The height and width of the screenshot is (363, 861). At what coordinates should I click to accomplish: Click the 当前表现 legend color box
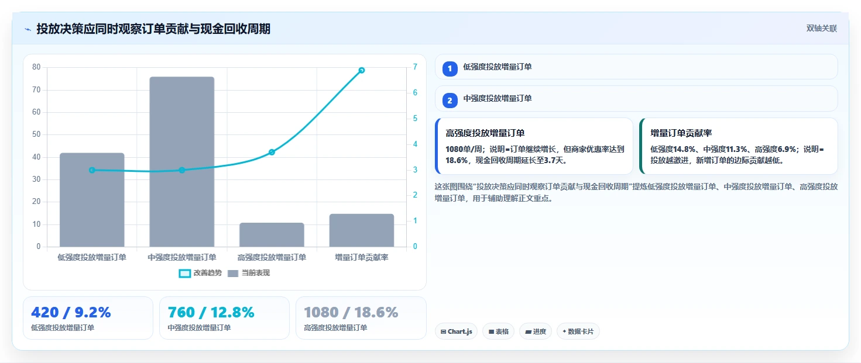[233, 274]
